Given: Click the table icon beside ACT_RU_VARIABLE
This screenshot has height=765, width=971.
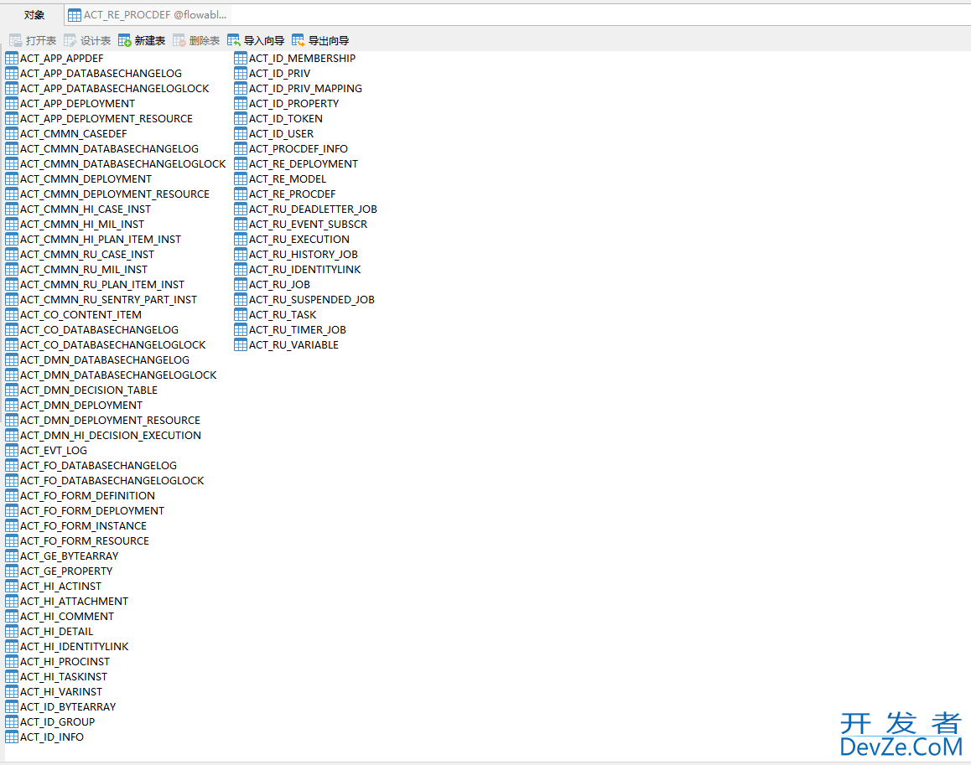Looking at the screenshot, I should click(241, 344).
